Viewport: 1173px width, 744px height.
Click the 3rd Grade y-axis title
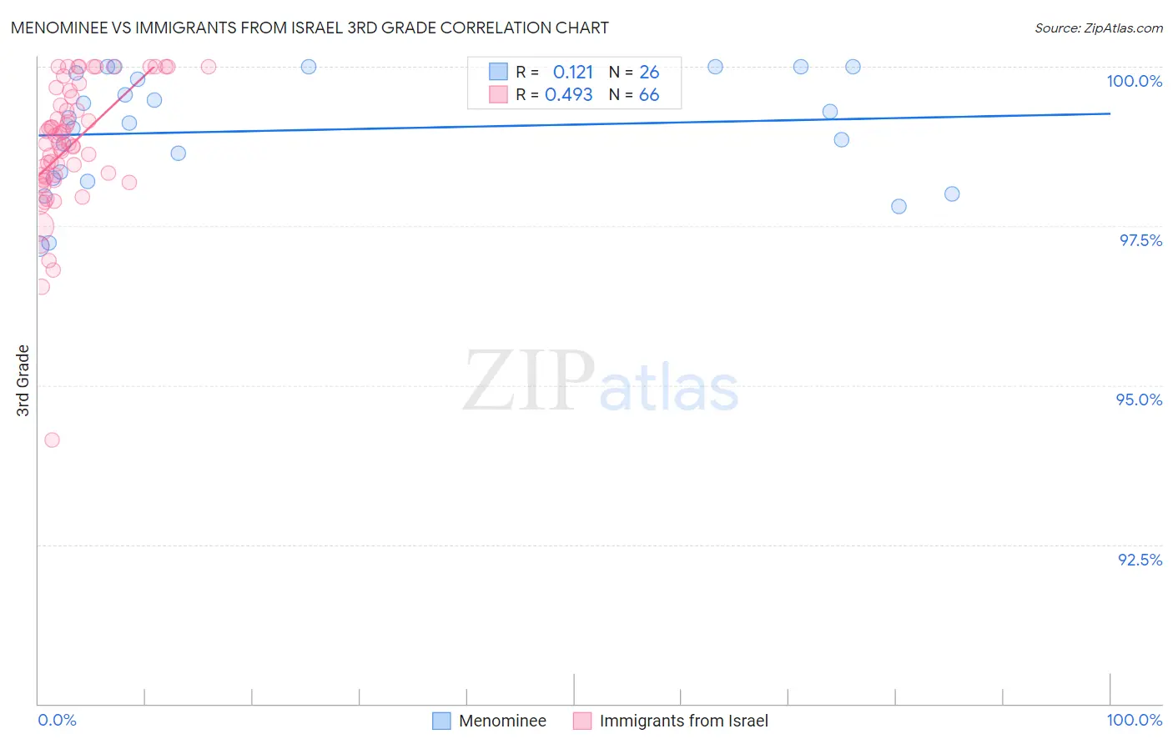(x=23, y=380)
